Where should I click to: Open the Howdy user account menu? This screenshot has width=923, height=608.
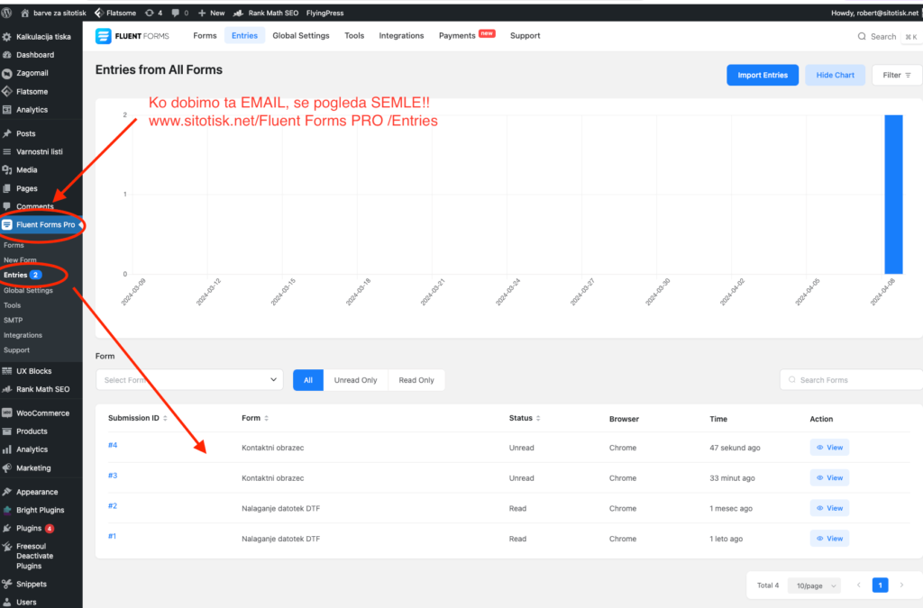[874, 13]
